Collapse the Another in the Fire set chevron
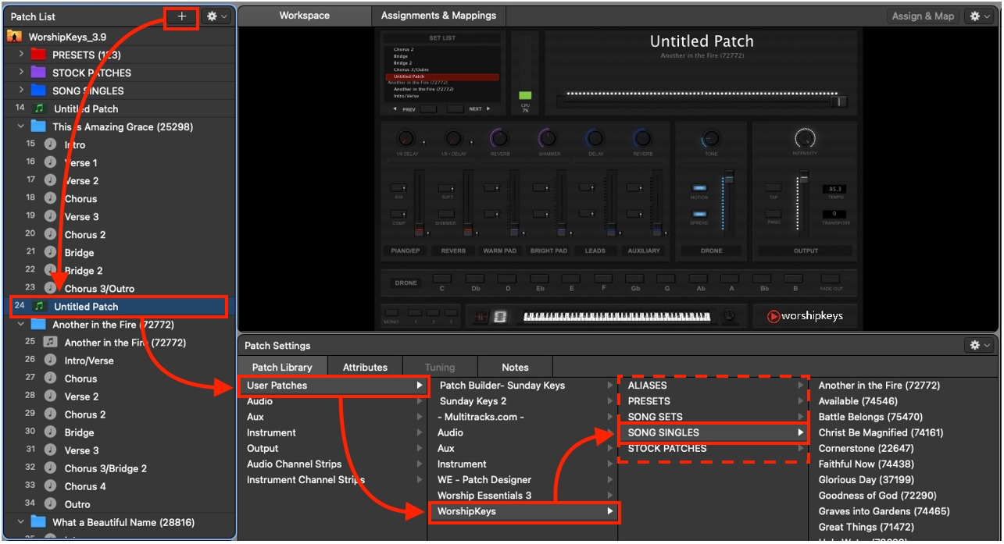Screen dimensions: 1004x544 [x=22, y=325]
